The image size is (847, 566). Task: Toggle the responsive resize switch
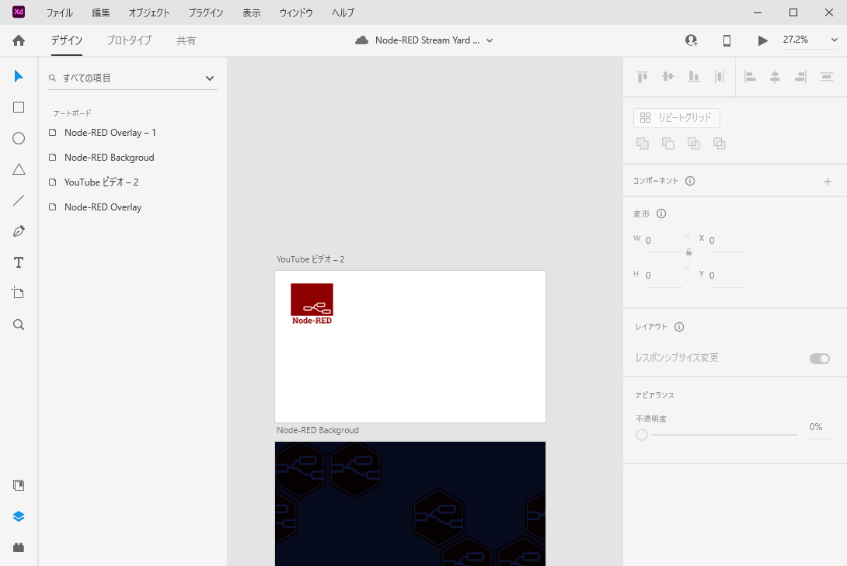819,358
